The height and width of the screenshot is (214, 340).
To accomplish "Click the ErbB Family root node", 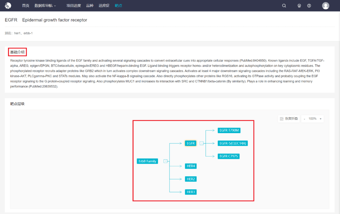I will [147, 161].
